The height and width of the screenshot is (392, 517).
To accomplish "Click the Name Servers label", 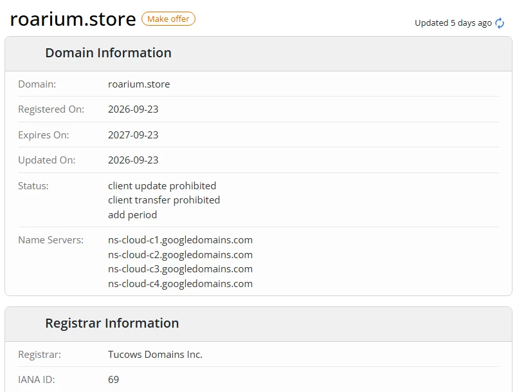I will coord(50,240).
